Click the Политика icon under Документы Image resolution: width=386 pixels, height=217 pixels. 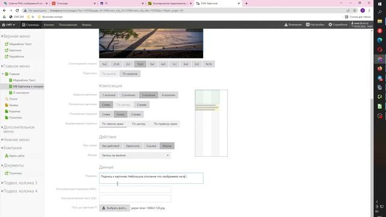click(7, 173)
